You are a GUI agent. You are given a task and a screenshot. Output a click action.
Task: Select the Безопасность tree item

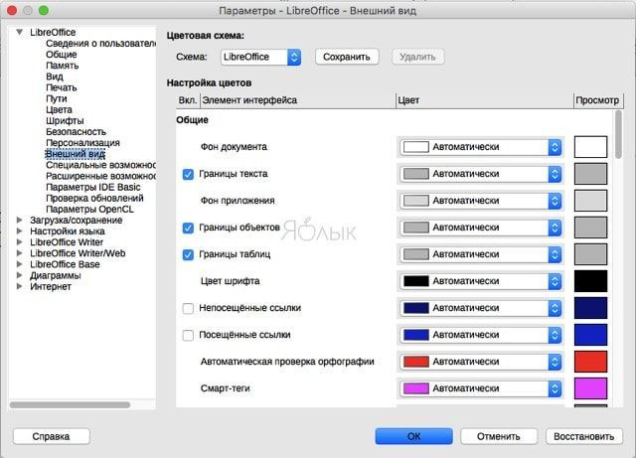[x=76, y=132]
